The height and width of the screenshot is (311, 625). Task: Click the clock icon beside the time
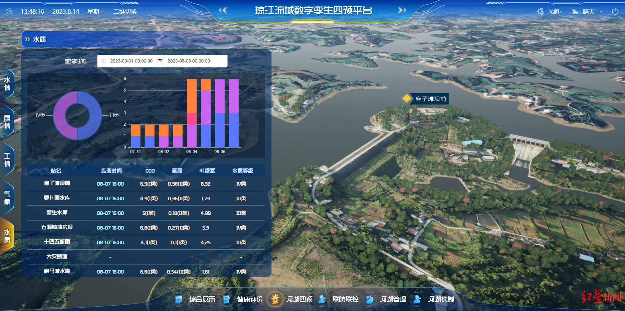[9, 11]
